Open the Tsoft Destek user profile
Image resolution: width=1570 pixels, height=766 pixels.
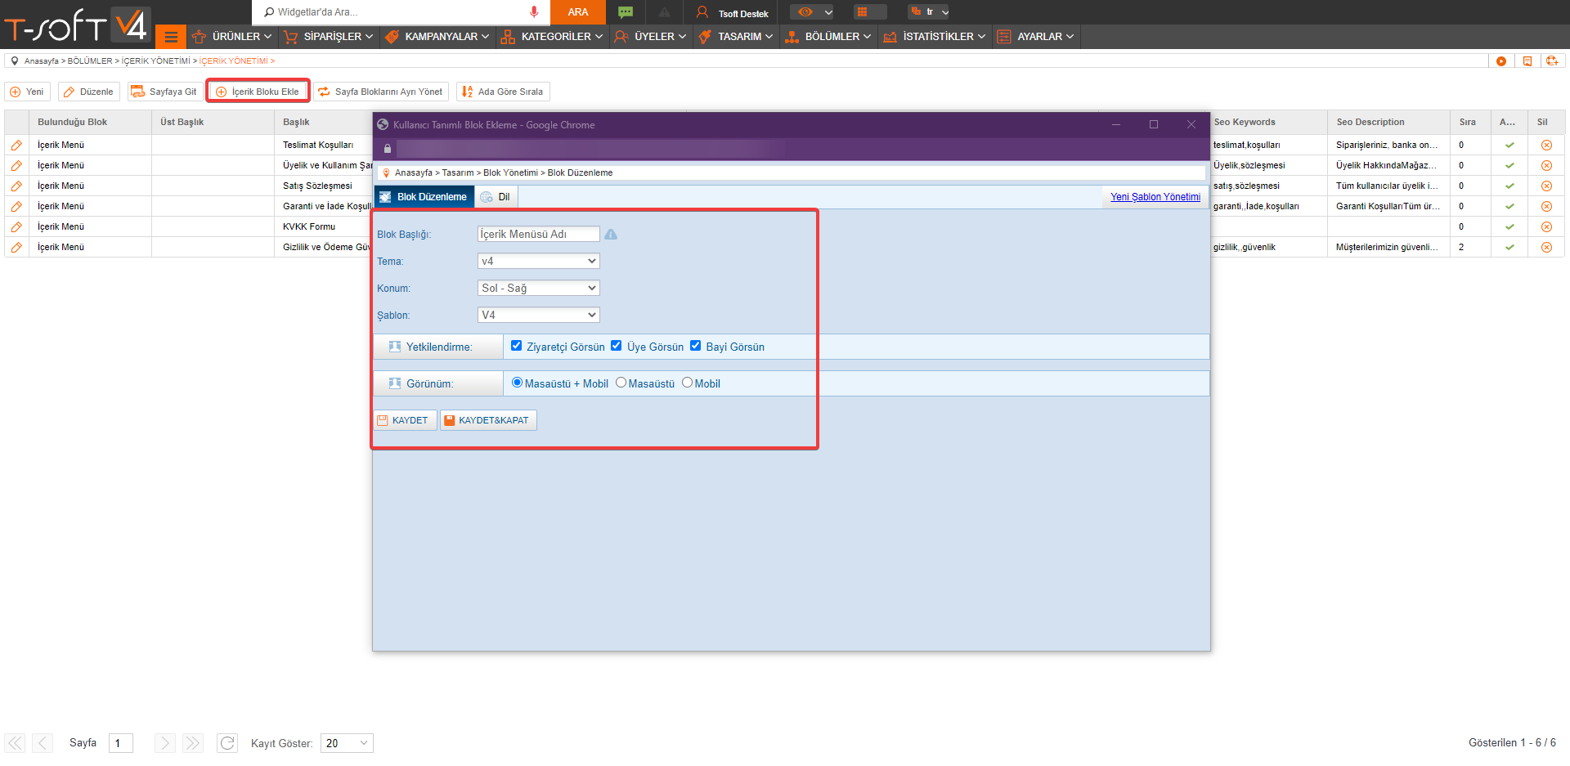pos(732,12)
